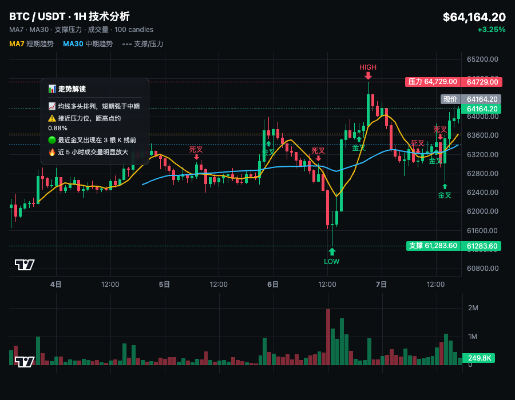Open the TradingView logo in the volume pane
Viewport: 515px width, 400px height.
tap(25, 362)
